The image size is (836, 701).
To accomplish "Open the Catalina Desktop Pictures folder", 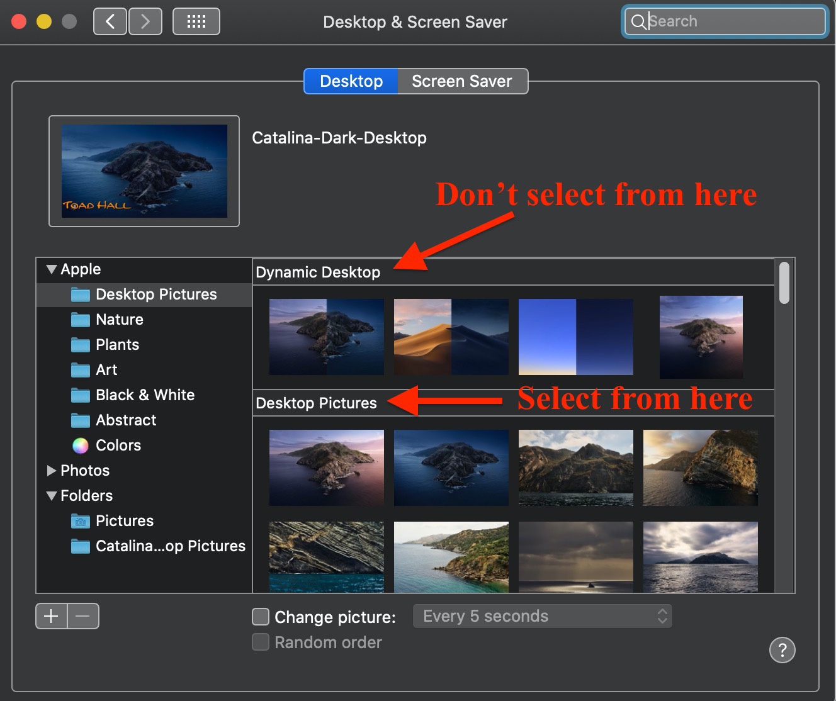I will tap(170, 546).
